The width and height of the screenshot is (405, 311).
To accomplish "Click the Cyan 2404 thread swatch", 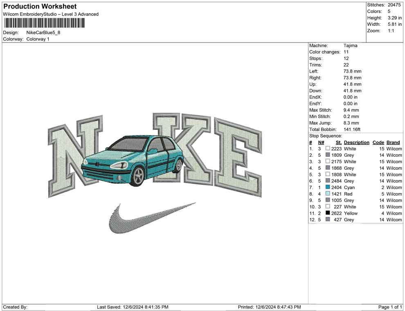I will tap(327, 187).
